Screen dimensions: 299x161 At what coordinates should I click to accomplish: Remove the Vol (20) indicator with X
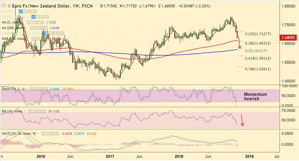click(35, 12)
